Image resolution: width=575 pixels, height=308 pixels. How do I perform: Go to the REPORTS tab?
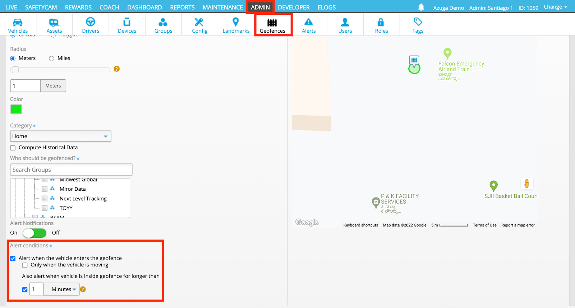182,7
